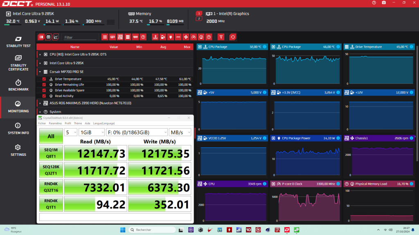Uncheck Drive Temperature checkbox
Screen dimensions: 419x235
44,79
